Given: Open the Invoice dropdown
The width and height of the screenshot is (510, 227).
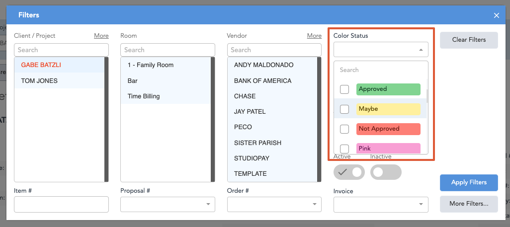Looking at the screenshot, I should point(381,205).
